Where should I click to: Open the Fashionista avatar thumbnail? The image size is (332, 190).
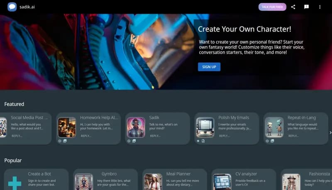[x=291, y=182]
